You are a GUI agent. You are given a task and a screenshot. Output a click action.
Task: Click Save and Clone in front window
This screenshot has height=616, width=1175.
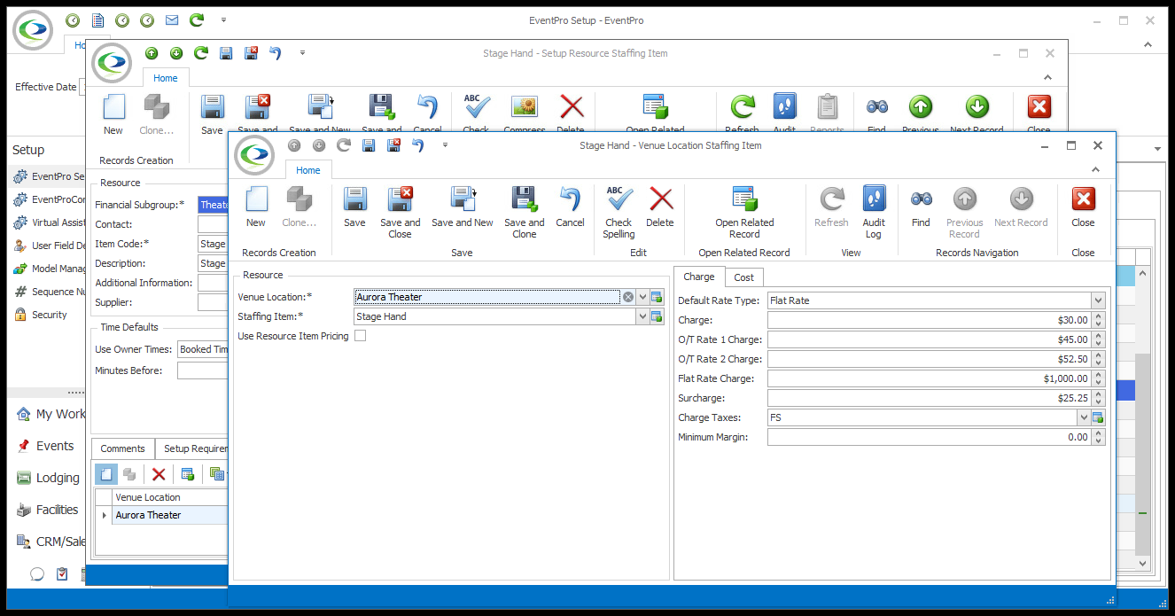pyautogui.click(x=524, y=213)
